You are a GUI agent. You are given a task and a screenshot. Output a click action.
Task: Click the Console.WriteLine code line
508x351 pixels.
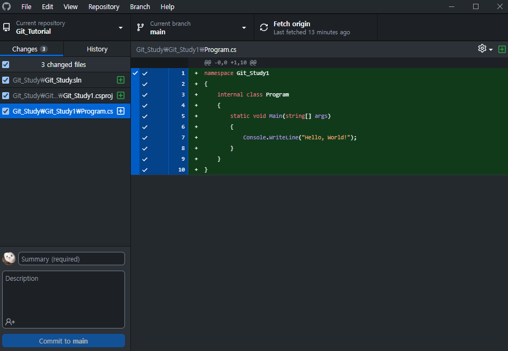click(300, 138)
